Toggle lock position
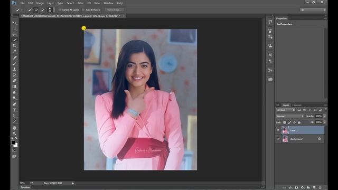 coord(294,122)
